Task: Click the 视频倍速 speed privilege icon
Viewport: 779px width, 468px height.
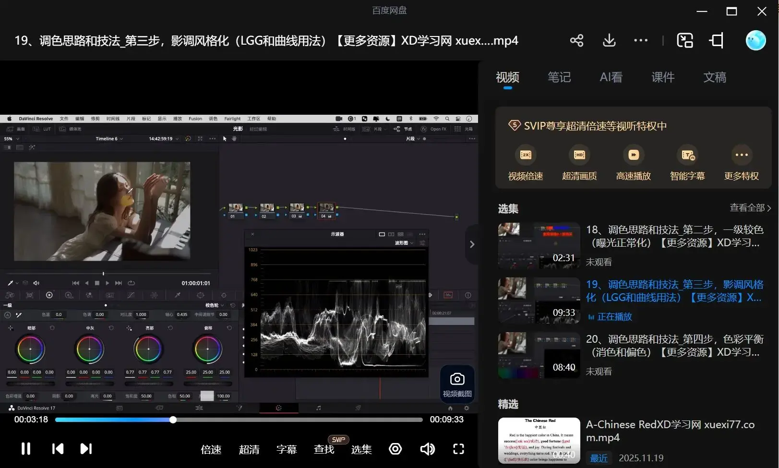Action: click(526, 155)
